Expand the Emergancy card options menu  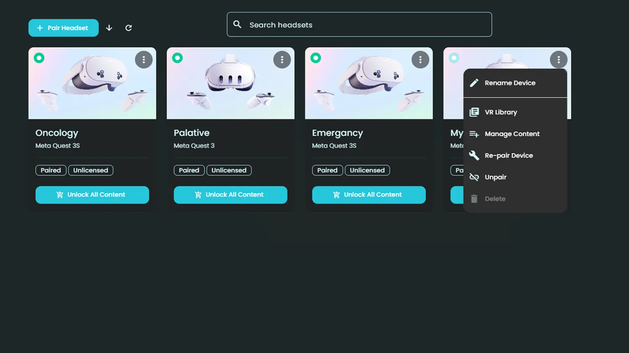(x=420, y=60)
